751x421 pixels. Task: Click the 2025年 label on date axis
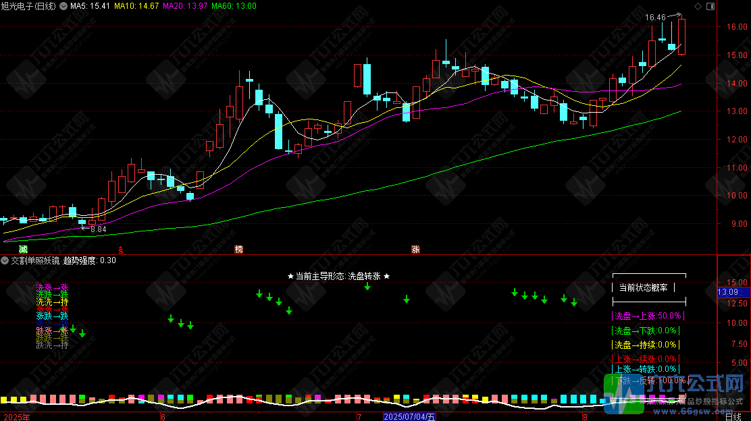pos(17,417)
